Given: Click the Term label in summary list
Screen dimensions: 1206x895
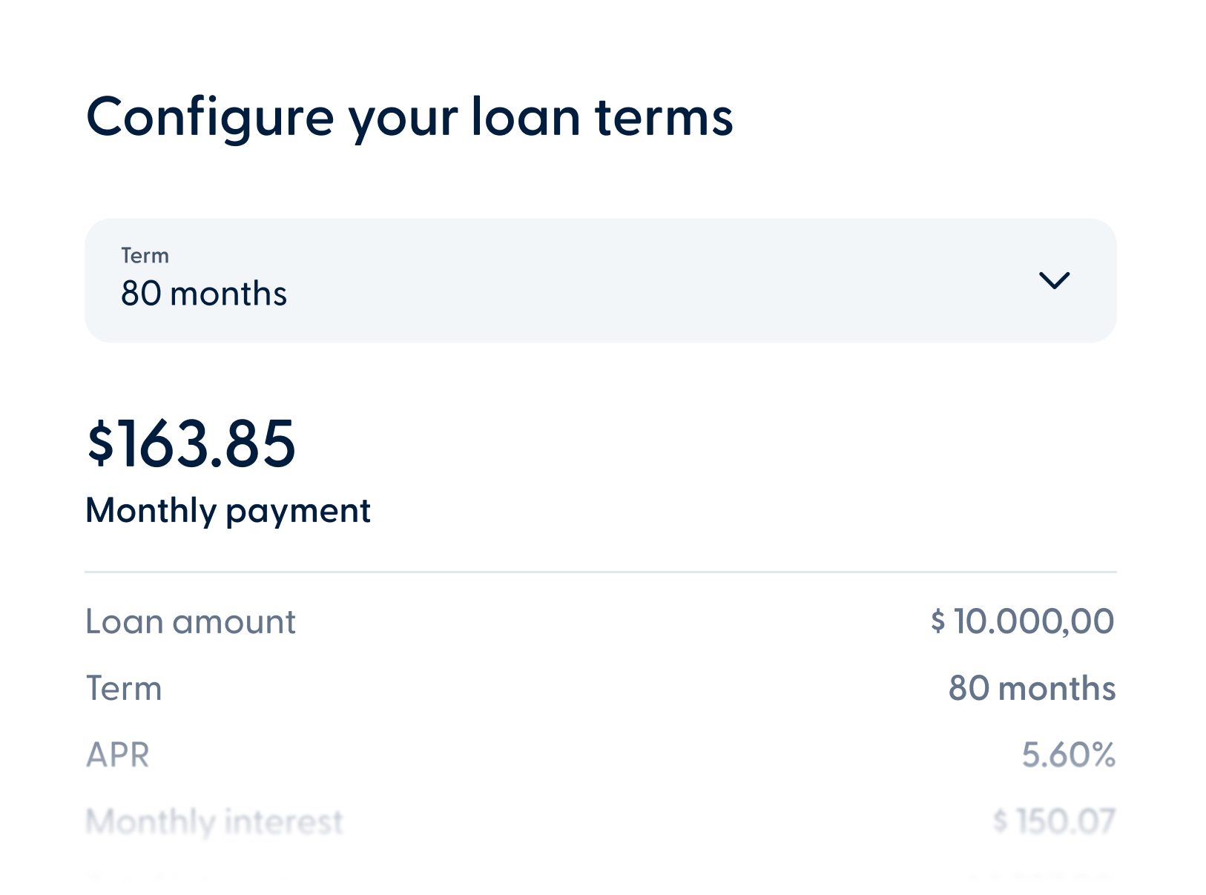Looking at the screenshot, I should click(x=124, y=688).
